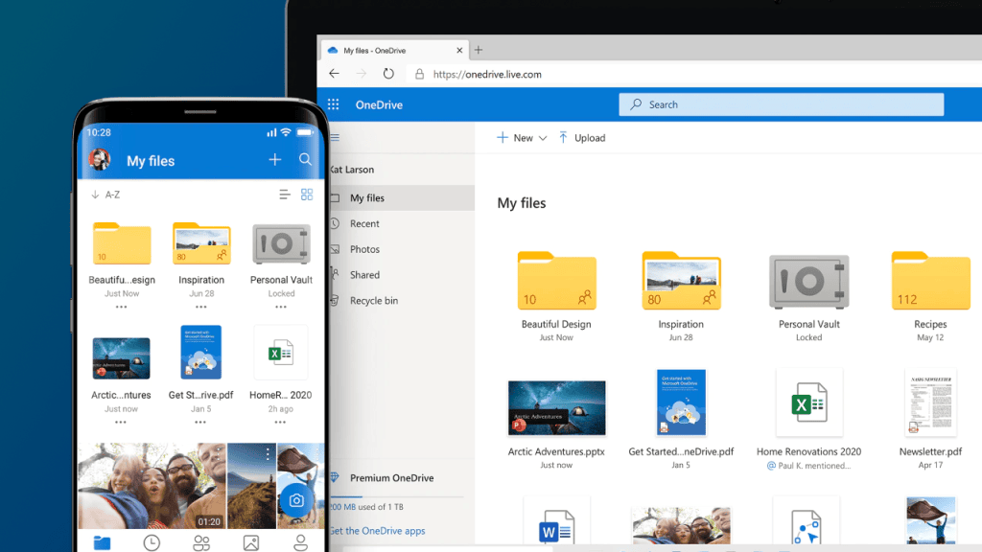
Task: Reload the OneDrive page in browser
Action: 388,74
